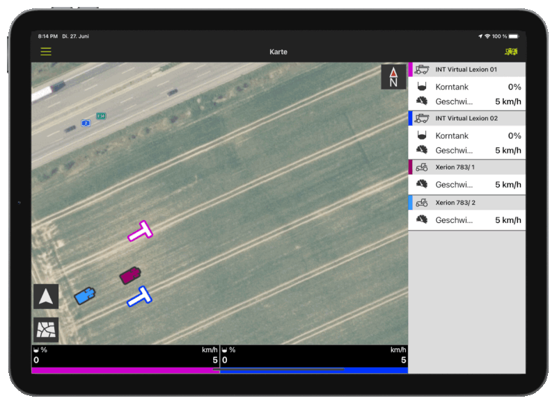557x405 pixels.
Task: Open the map layer style selector
Action: pos(45,330)
